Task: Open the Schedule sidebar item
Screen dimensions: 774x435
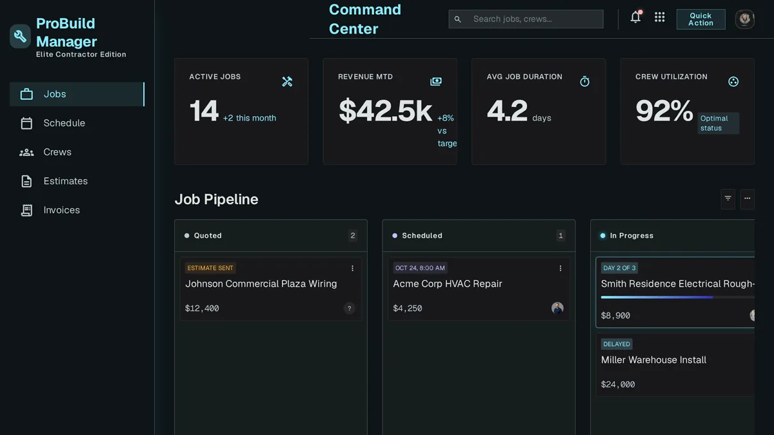Action: [x=77, y=123]
